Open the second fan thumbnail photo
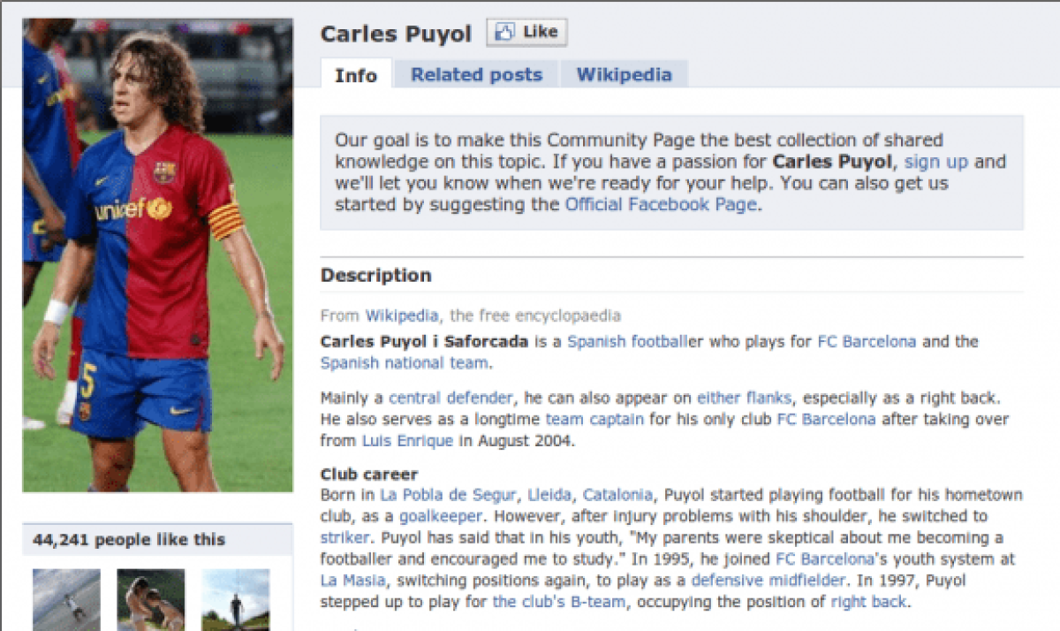The height and width of the screenshot is (631, 1060). tap(151, 599)
